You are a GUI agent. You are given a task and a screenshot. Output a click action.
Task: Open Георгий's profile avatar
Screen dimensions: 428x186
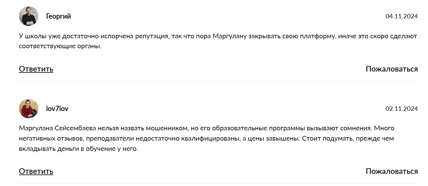[x=29, y=16]
